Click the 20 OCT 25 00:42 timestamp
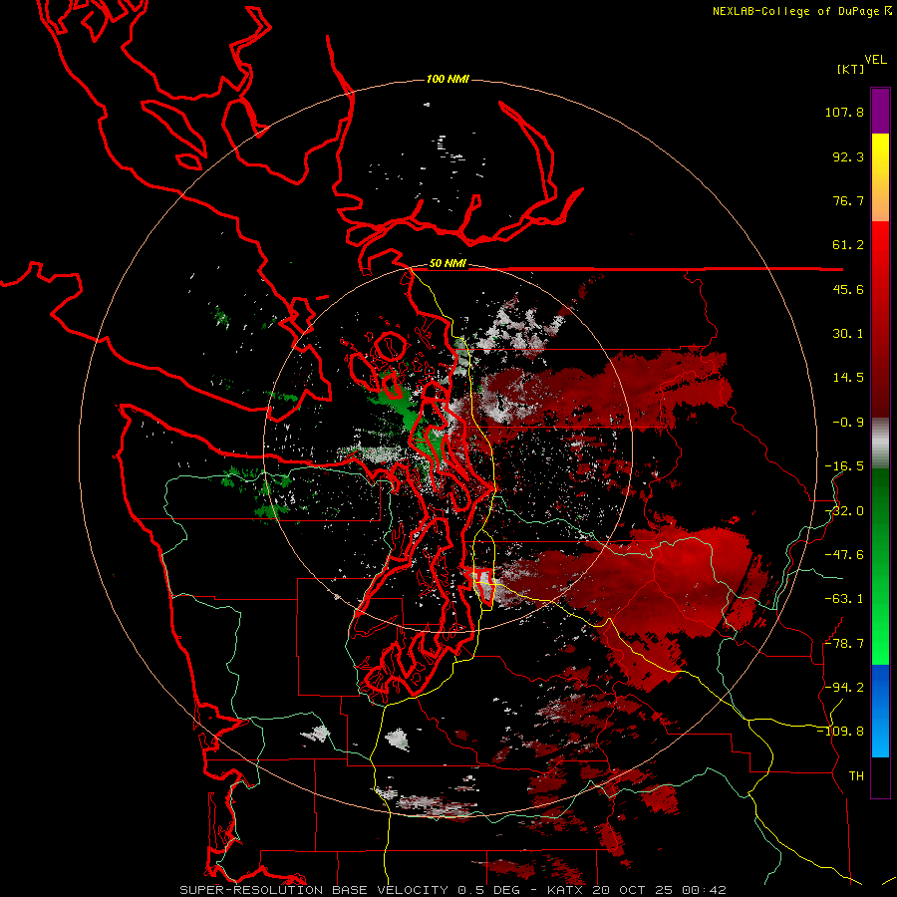 point(659,890)
